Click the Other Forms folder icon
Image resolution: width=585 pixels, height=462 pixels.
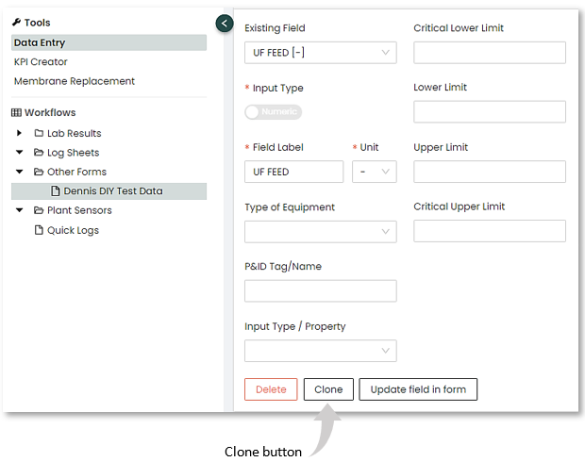[39, 172]
